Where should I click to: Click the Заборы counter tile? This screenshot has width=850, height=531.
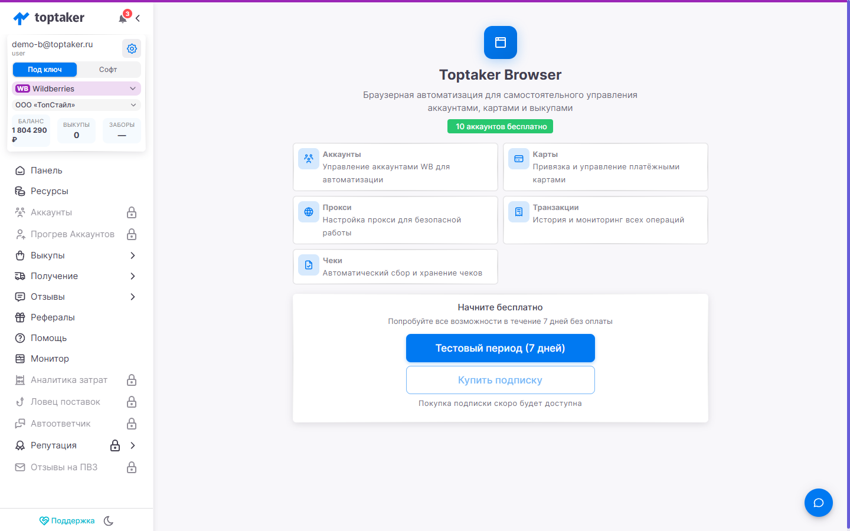(122, 131)
